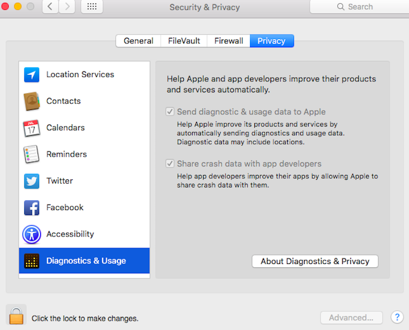The width and height of the screenshot is (409, 330).
Task: Open About Diagnostics & Privacy
Action: (x=315, y=261)
